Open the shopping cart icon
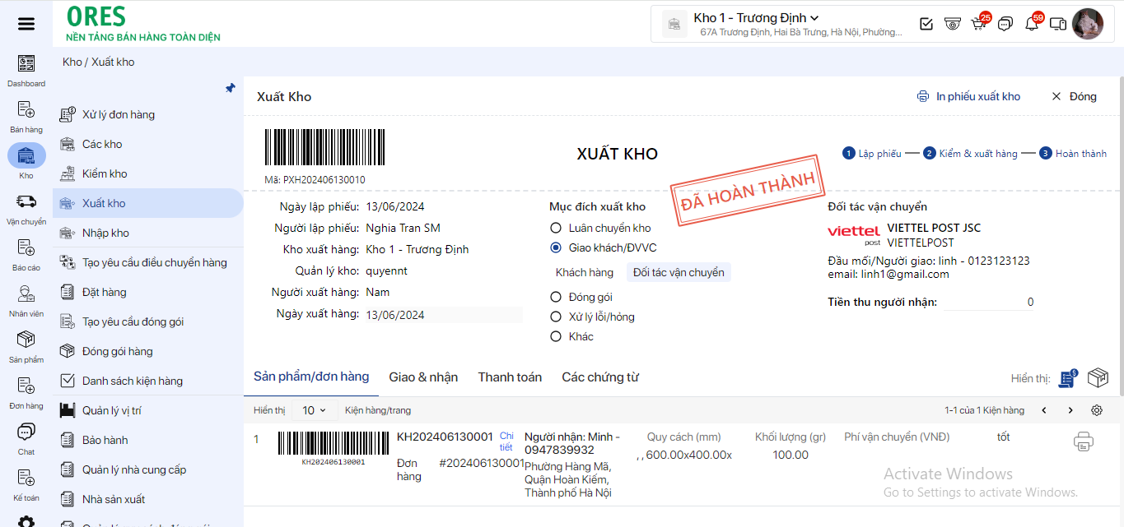 (978, 24)
